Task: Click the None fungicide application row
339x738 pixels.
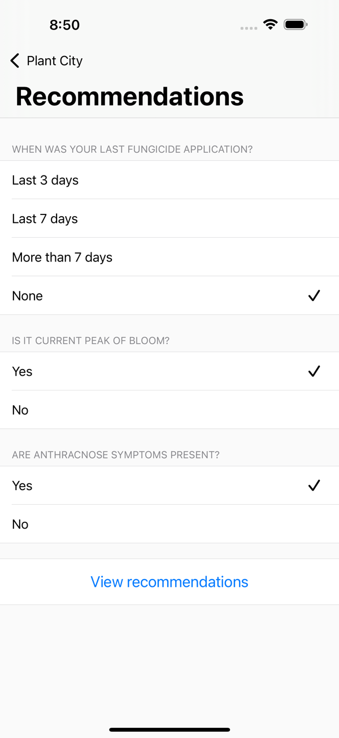Action: tap(169, 295)
